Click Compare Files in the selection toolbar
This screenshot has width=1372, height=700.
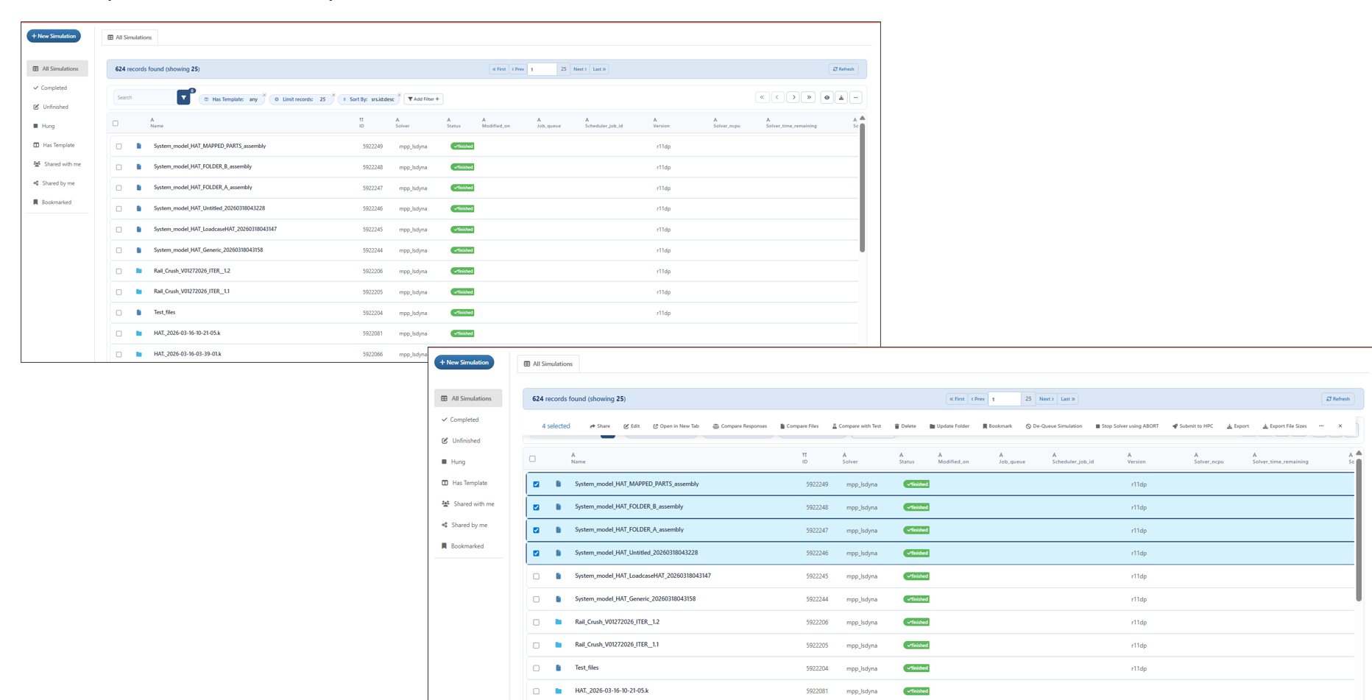799,426
